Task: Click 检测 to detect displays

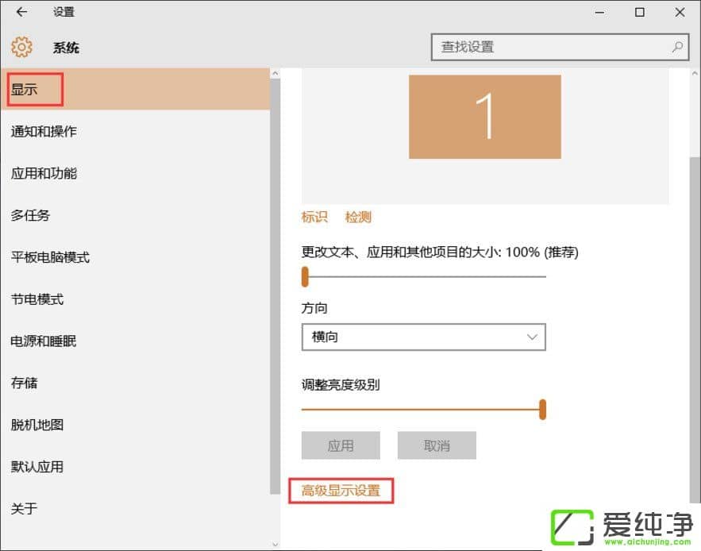Action: point(358,217)
